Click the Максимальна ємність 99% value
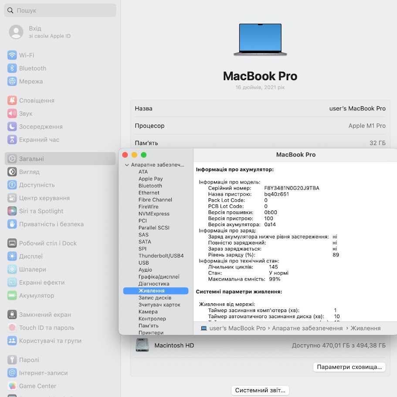 tap(275, 279)
